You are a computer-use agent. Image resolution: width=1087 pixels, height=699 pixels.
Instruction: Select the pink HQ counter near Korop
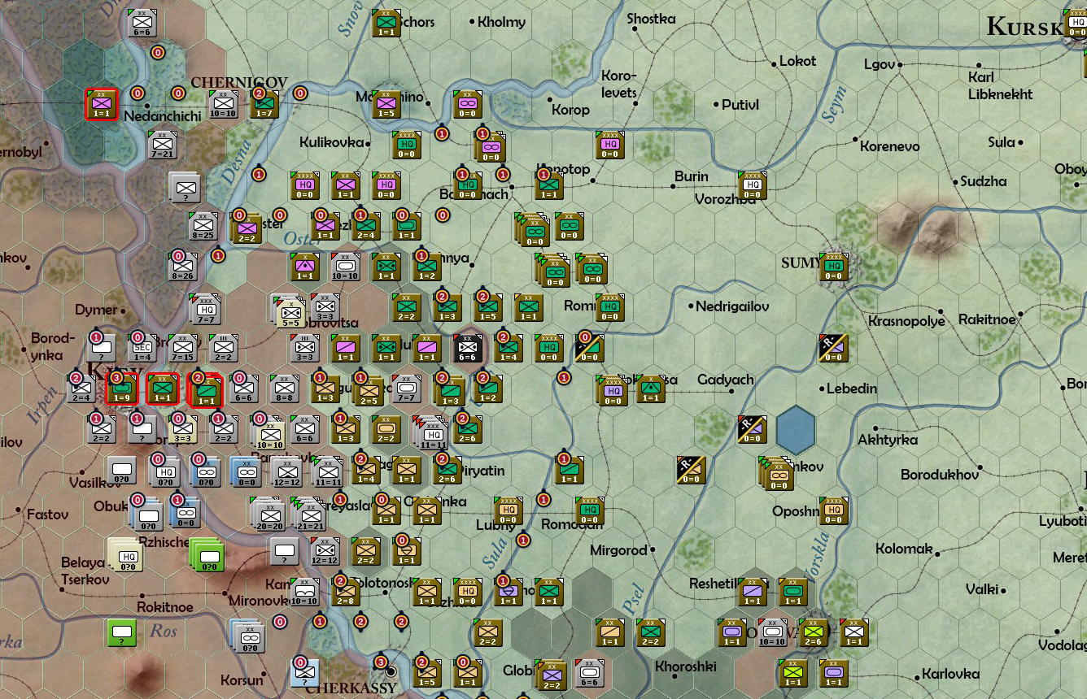click(x=610, y=145)
